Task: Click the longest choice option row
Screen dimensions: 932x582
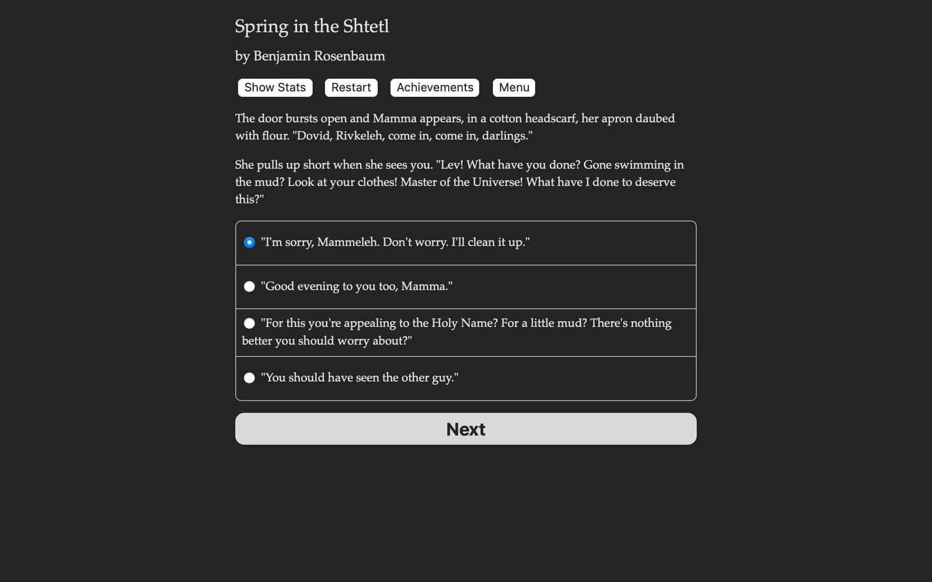Action: 465,331
